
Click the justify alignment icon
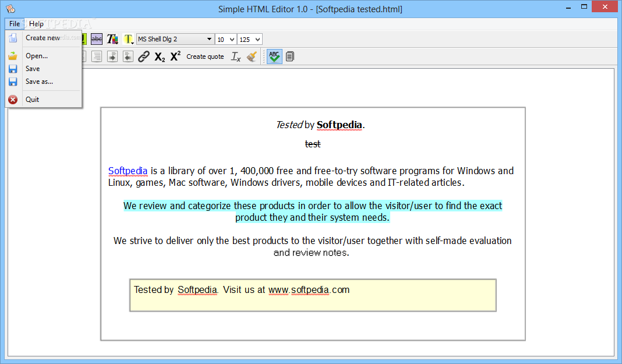(97, 56)
